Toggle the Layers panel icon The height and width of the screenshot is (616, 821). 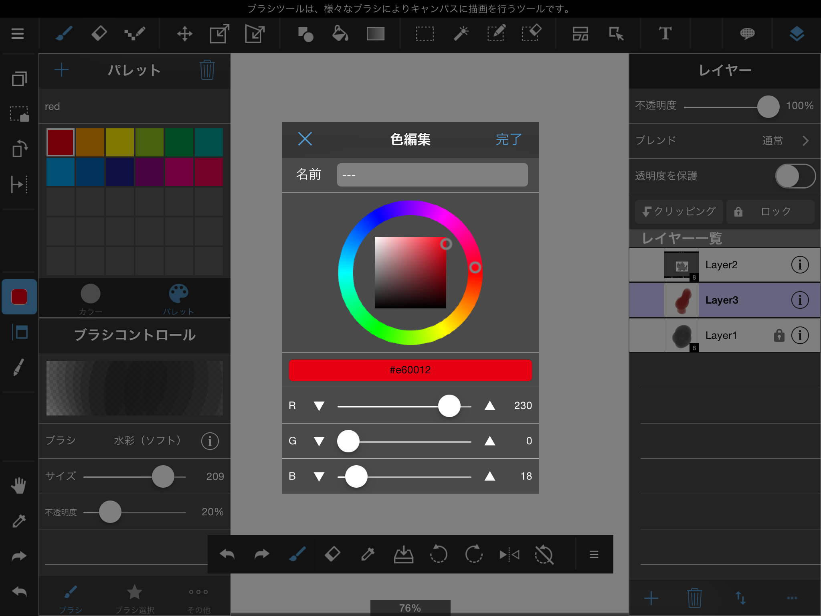(x=797, y=34)
